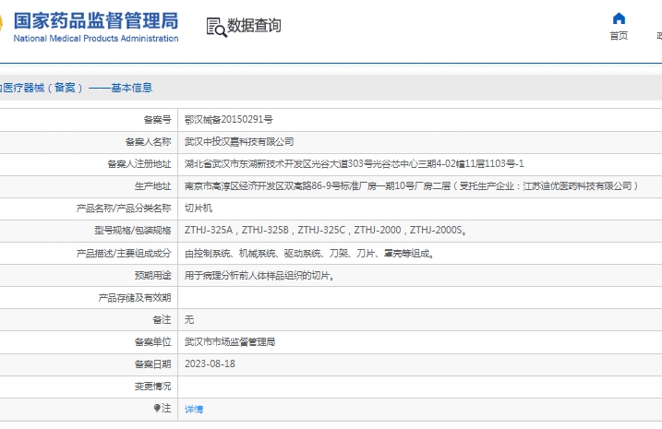The height and width of the screenshot is (429, 662).
Task: Click the 生产地址 label
Action: [x=153, y=186]
